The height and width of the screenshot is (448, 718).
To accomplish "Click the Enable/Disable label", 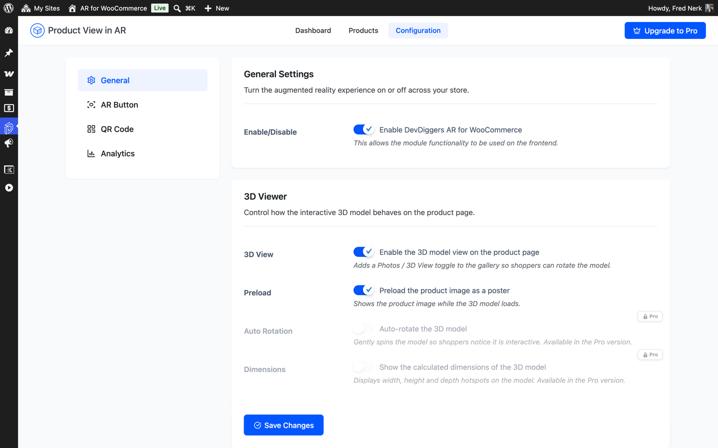I will (270, 132).
